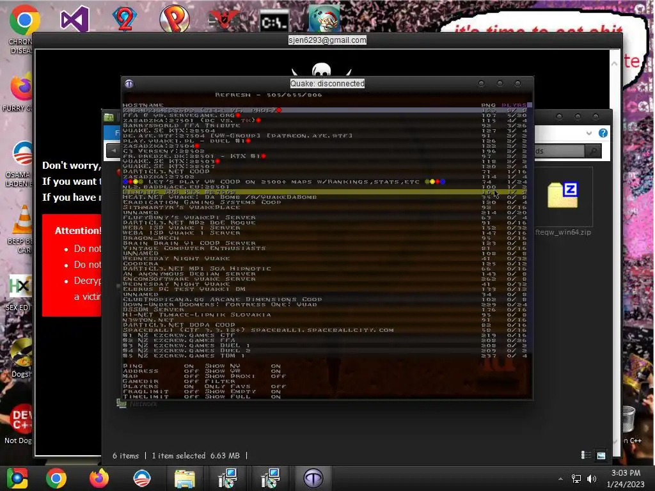This screenshot has height=491, width=655.
Task: Toggle the Show Proxi filter
Action: (x=245, y=376)
